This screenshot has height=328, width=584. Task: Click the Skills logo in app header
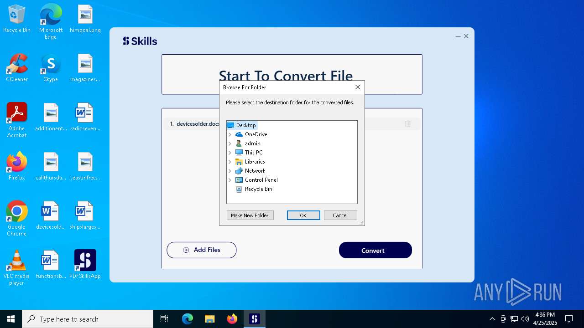pos(140,41)
